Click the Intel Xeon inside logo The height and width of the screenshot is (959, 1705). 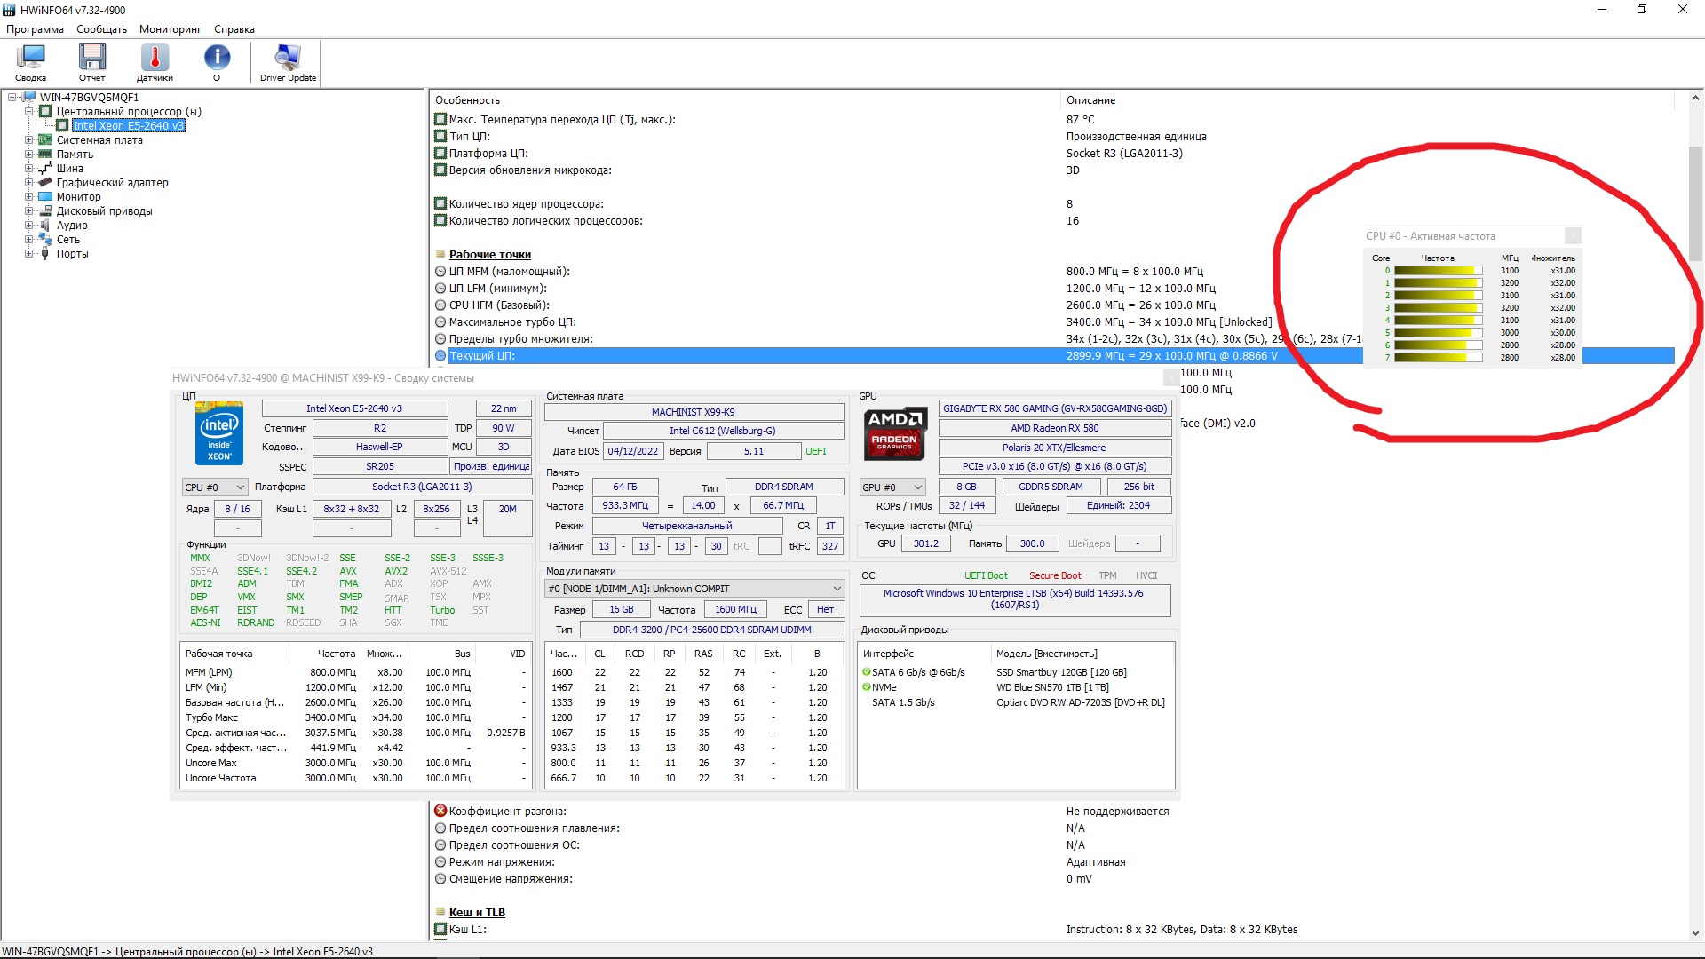[x=219, y=433]
